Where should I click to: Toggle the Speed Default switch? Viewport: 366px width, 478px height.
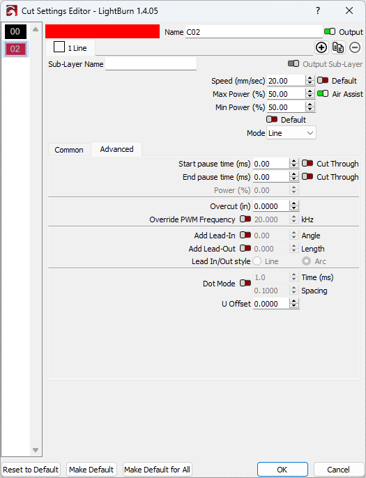323,80
